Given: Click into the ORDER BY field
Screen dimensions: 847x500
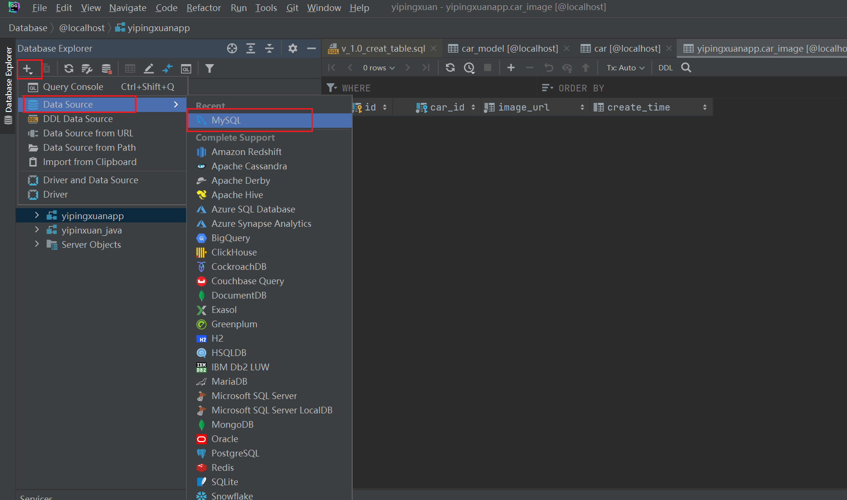Looking at the screenshot, I should pyautogui.click(x=693, y=88).
